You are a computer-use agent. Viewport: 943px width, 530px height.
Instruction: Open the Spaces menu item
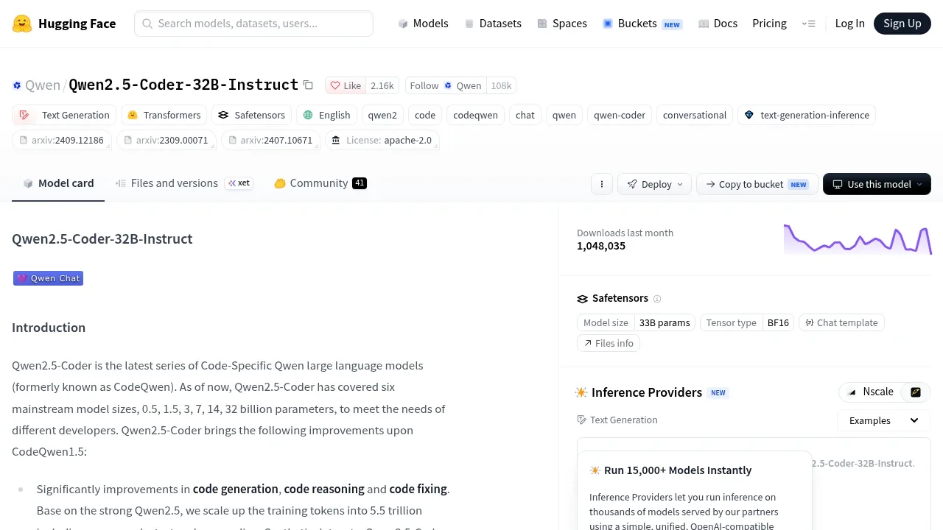[x=562, y=24]
